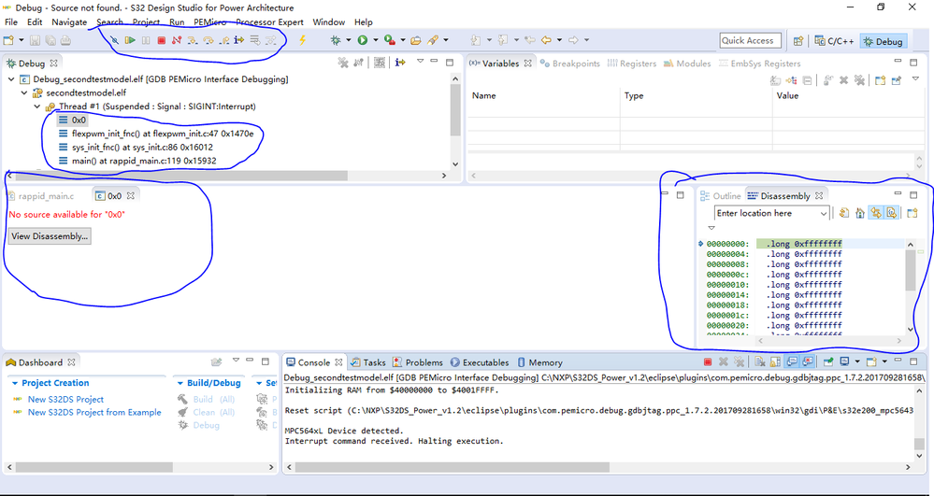The height and width of the screenshot is (496, 934).
Task: Select the flexpwm_init_fnc() stack frame
Action: [155, 134]
